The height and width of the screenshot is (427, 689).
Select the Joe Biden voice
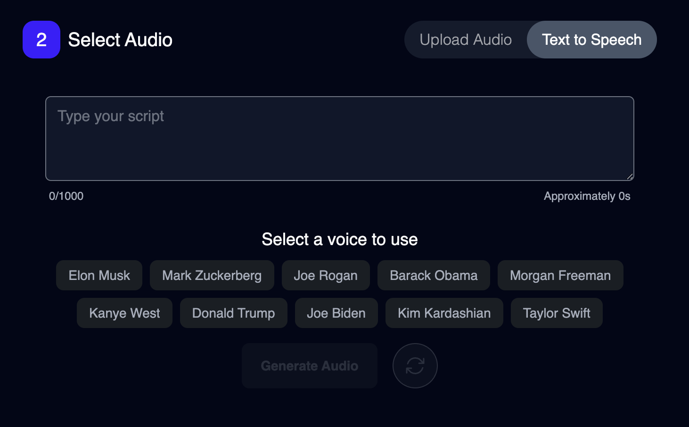click(336, 313)
